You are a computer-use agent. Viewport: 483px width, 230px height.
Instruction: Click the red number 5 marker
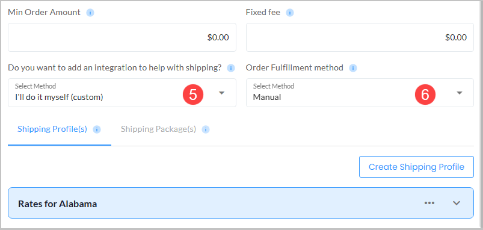point(193,95)
